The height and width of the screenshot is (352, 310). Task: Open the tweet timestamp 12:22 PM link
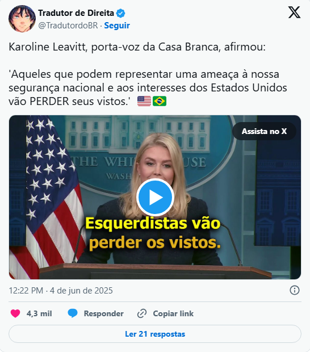point(61,291)
